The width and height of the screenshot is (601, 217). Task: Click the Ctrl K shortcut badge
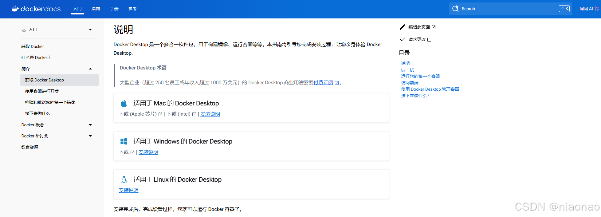coord(564,9)
